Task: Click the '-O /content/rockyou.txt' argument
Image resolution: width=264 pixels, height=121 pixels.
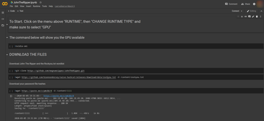Action: point(130,77)
